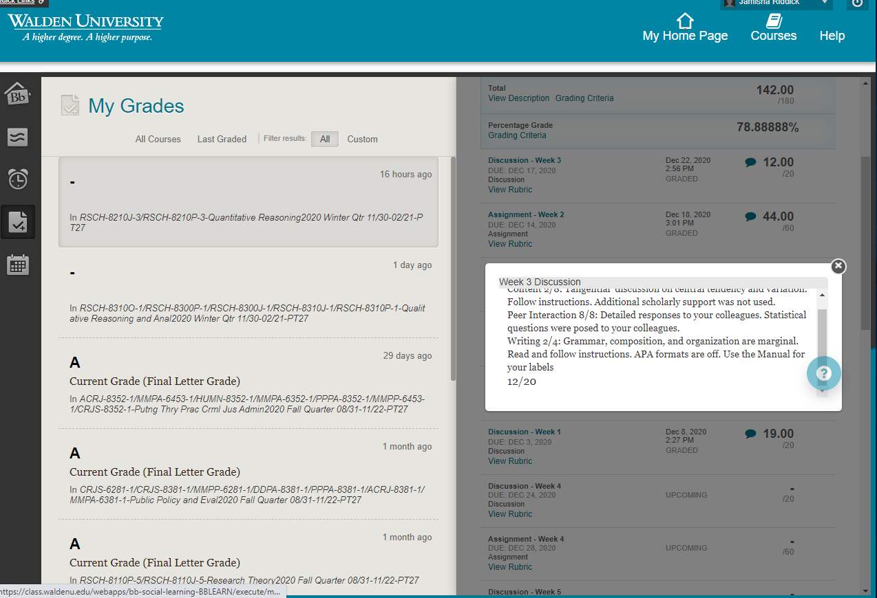Open Grading Criteria link next to View Description
Screen dimensions: 877x598
584,98
